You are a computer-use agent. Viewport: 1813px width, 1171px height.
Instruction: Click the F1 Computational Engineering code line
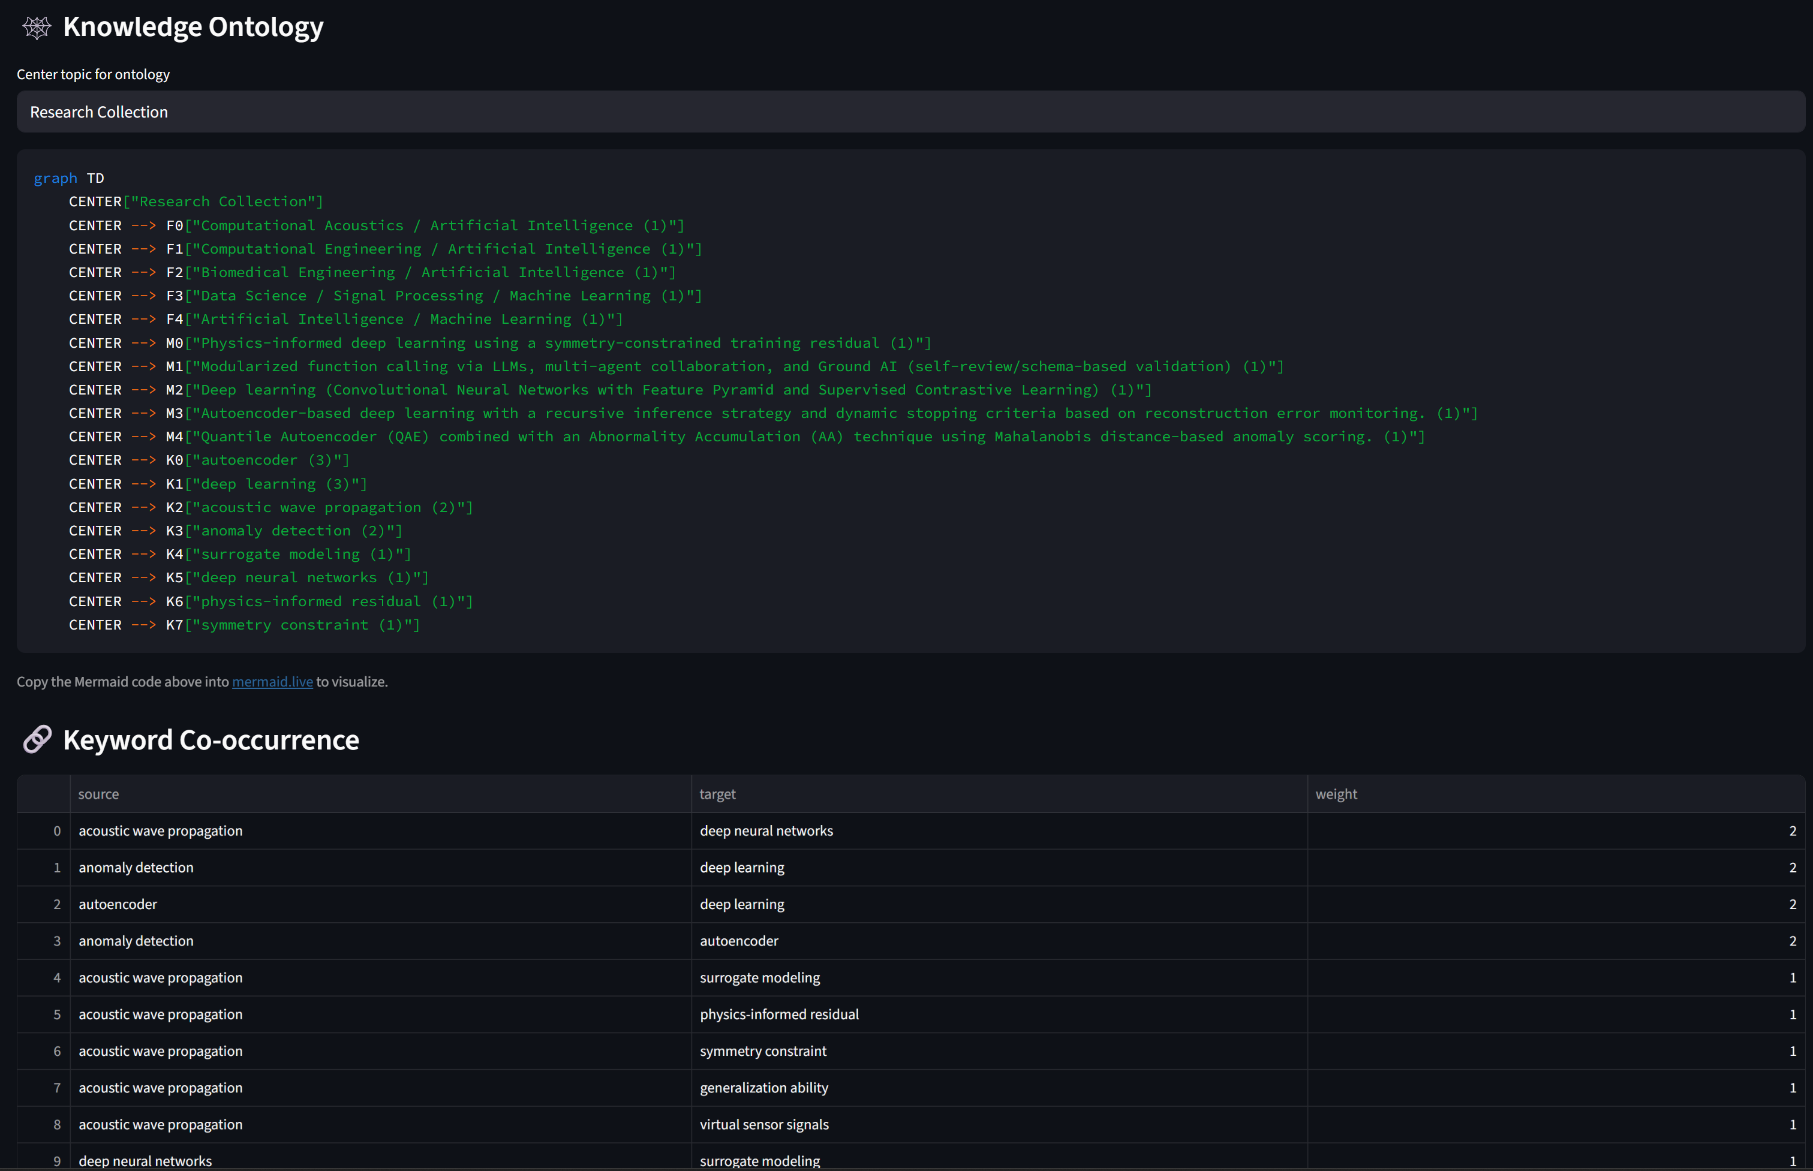(x=386, y=249)
